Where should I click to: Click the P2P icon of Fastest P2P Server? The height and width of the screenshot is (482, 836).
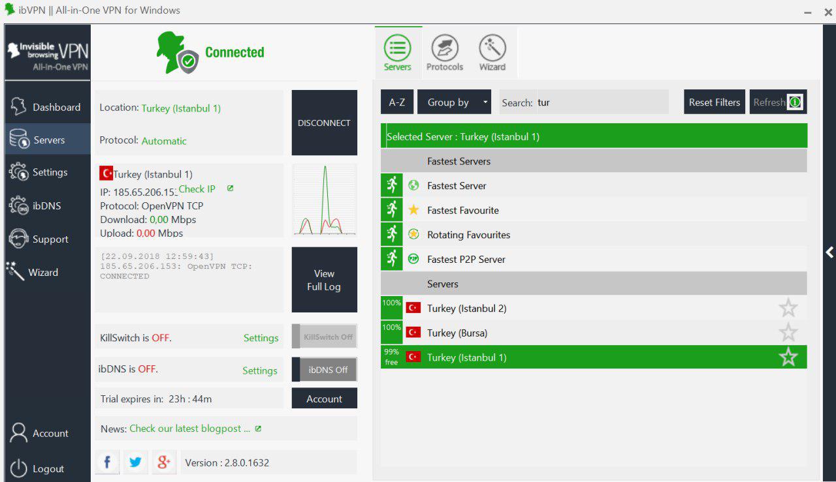(x=413, y=259)
